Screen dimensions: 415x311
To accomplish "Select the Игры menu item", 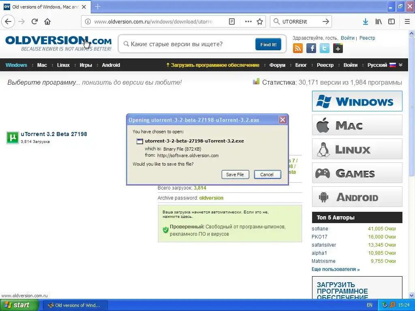I will (86, 65).
